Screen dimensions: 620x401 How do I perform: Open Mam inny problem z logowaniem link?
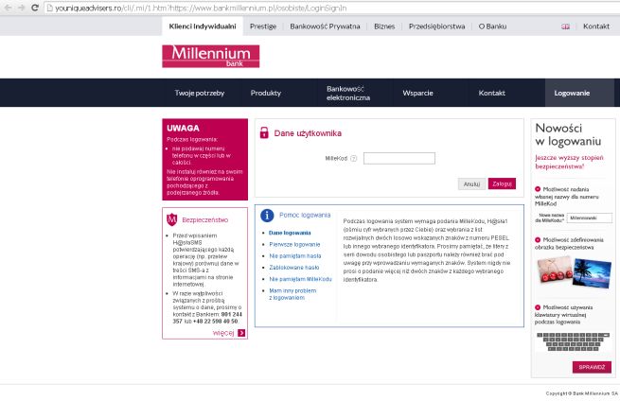click(292, 294)
